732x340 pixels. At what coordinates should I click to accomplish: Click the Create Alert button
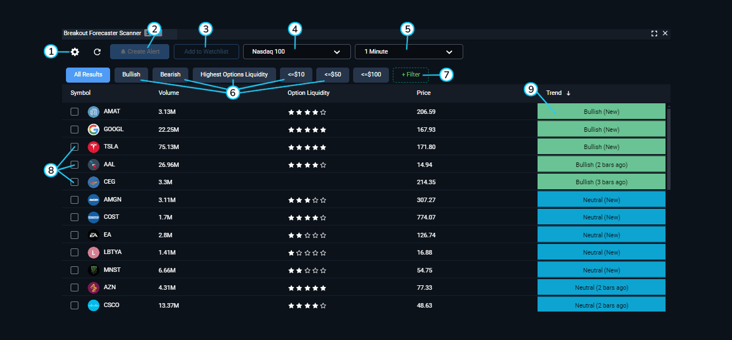pyautogui.click(x=139, y=51)
